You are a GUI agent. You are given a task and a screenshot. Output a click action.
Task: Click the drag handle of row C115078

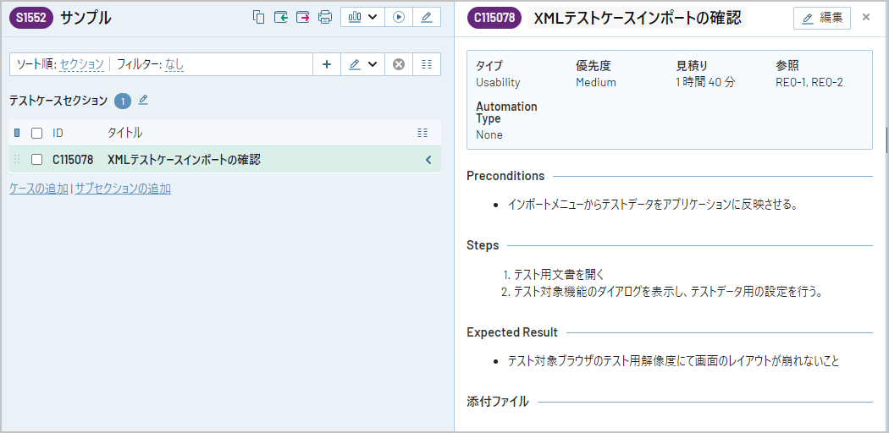coord(17,160)
